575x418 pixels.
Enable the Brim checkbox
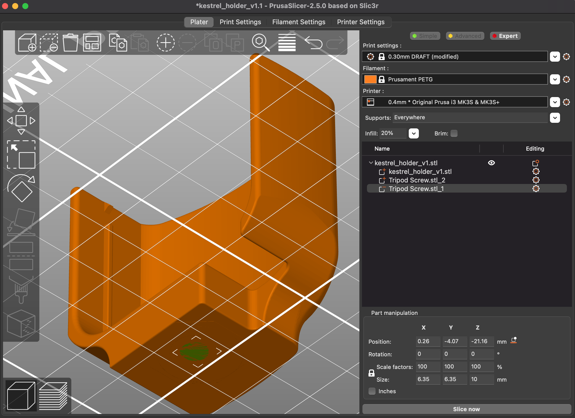[454, 133]
